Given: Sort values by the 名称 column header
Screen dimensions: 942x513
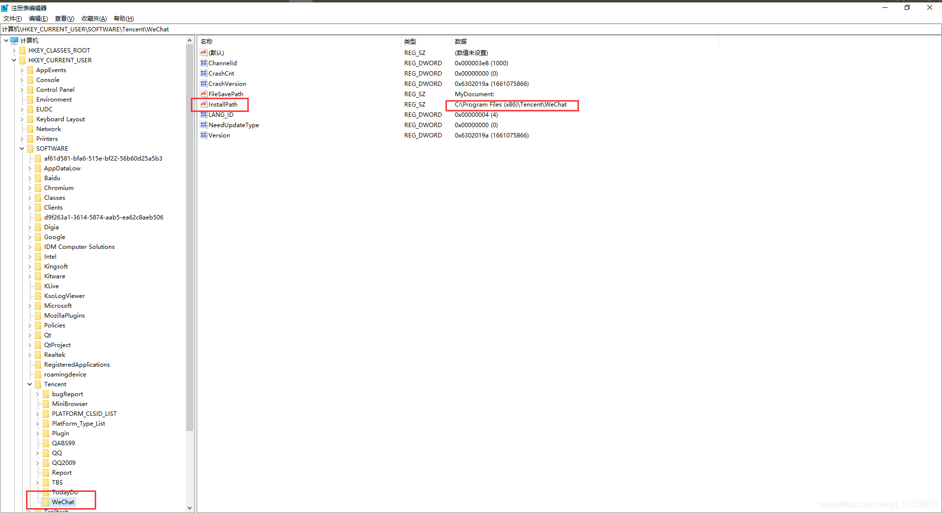Looking at the screenshot, I should (299, 41).
